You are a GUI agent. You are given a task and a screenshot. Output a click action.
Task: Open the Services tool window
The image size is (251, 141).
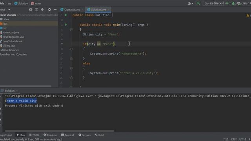[84, 135]
